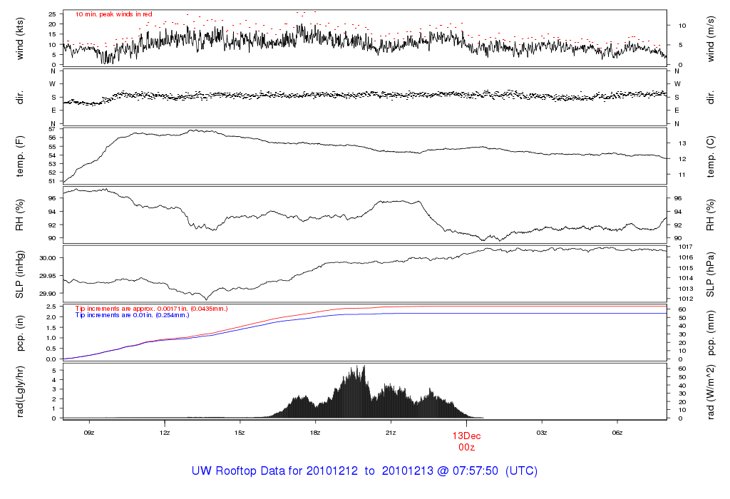Select the 'temp. (F)' axis label
Image resolution: width=730 pixels, height=499 pixels.
tap(19, 156)
